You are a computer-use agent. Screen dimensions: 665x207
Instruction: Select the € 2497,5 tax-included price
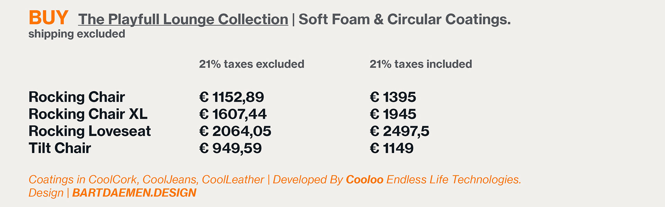pos(399,131)
